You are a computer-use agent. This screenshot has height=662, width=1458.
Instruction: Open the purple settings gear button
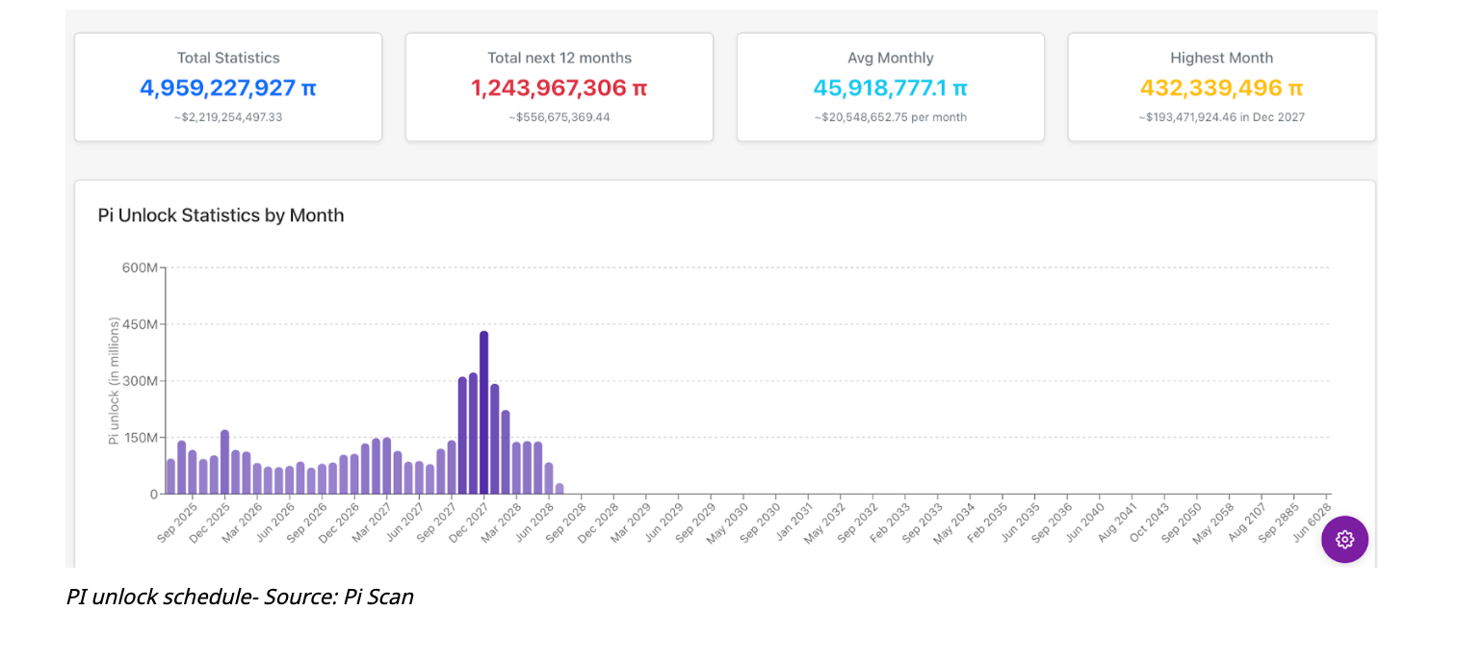[x=1344, y=539]
